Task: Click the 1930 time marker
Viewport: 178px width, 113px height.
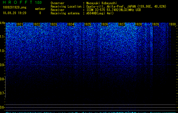Action: coord(173,24)
